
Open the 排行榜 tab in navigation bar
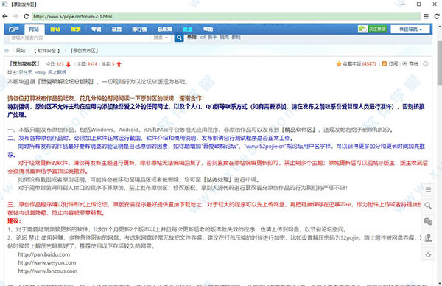click(x=139, y=29)
